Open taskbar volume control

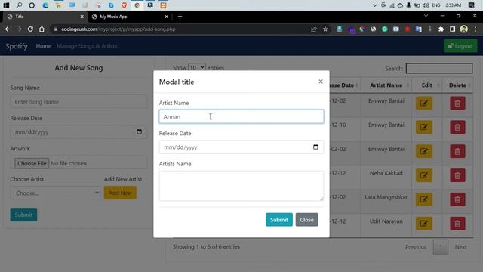tap(426, 5)
